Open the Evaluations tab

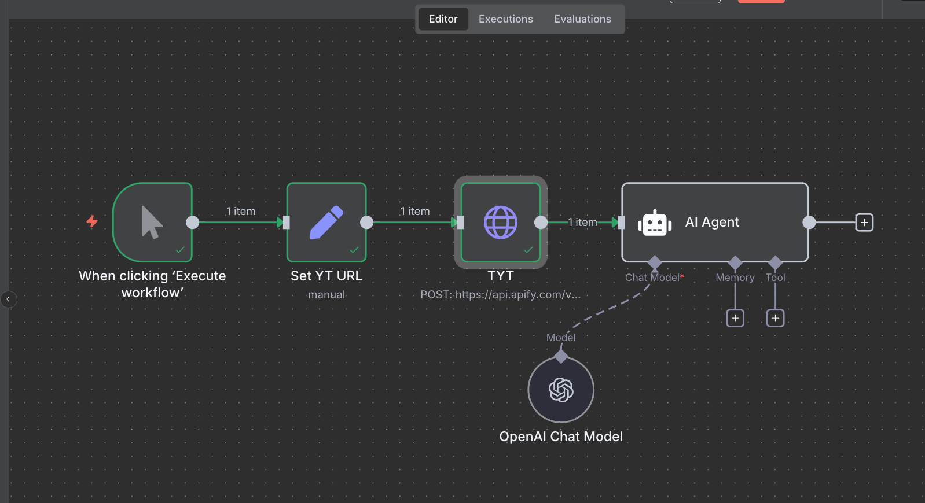tap(582, 19)
